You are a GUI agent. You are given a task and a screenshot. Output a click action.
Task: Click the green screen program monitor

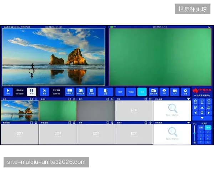click(x=160, y=57)
